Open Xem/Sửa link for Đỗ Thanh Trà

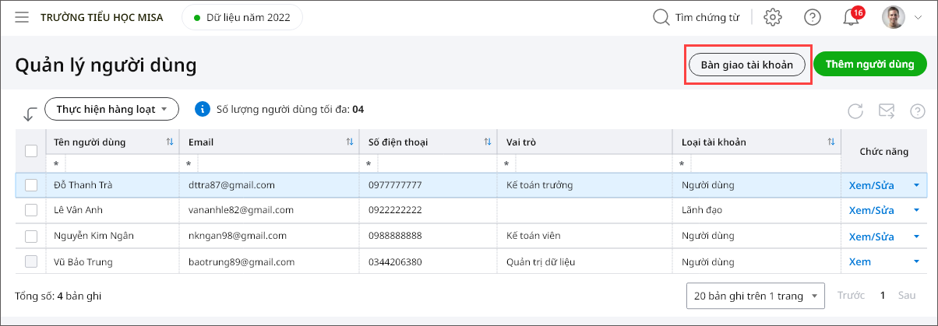point(871,185)
